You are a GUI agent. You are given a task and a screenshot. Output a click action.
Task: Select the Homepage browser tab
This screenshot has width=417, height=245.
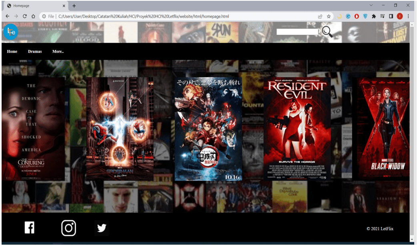[x=36, y=6]
